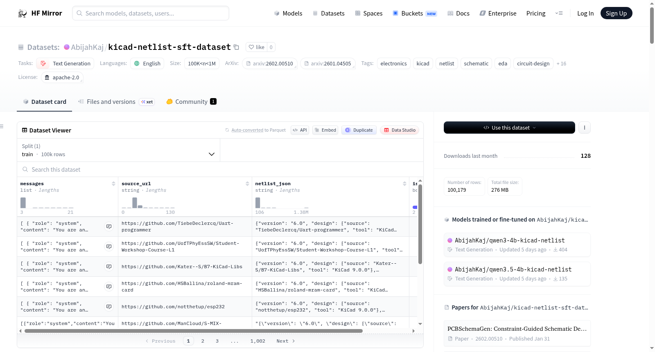
Task: Click the netlist tag
Action: [x=447, y=63]
